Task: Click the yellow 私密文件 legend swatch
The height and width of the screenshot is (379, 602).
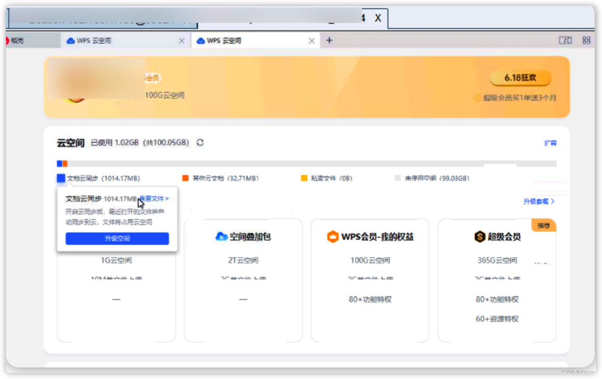Action: click(304, 178)
